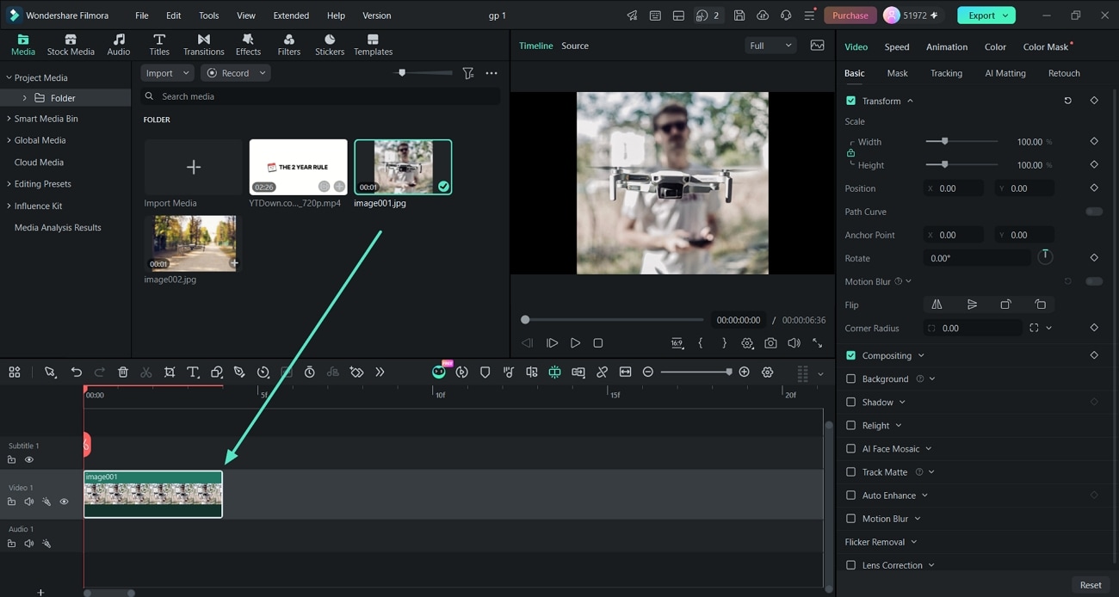Add a keyframe for Rotate

coord(1094,257)
